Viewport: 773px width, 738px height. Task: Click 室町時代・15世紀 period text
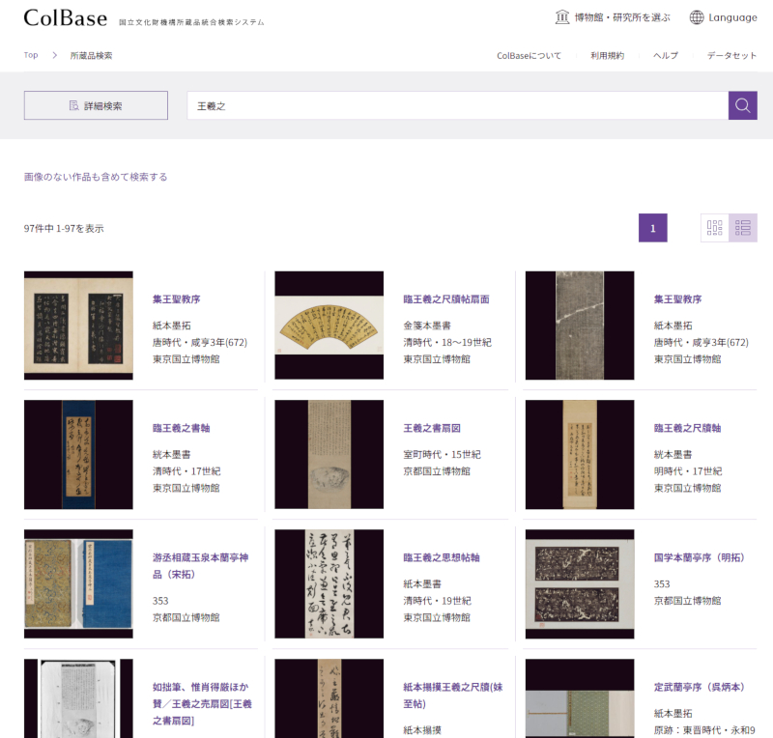pyautogui.click(x=442, y=455)
